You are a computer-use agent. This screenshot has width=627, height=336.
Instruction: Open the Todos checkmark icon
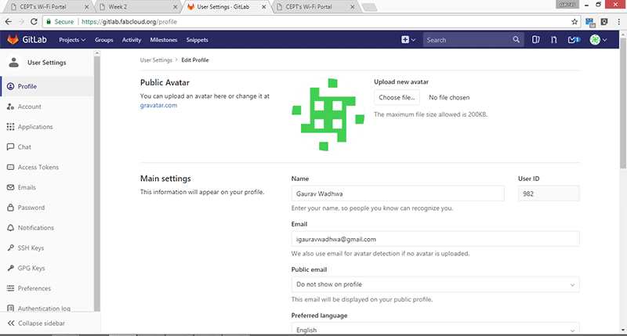tap(573, 40)
